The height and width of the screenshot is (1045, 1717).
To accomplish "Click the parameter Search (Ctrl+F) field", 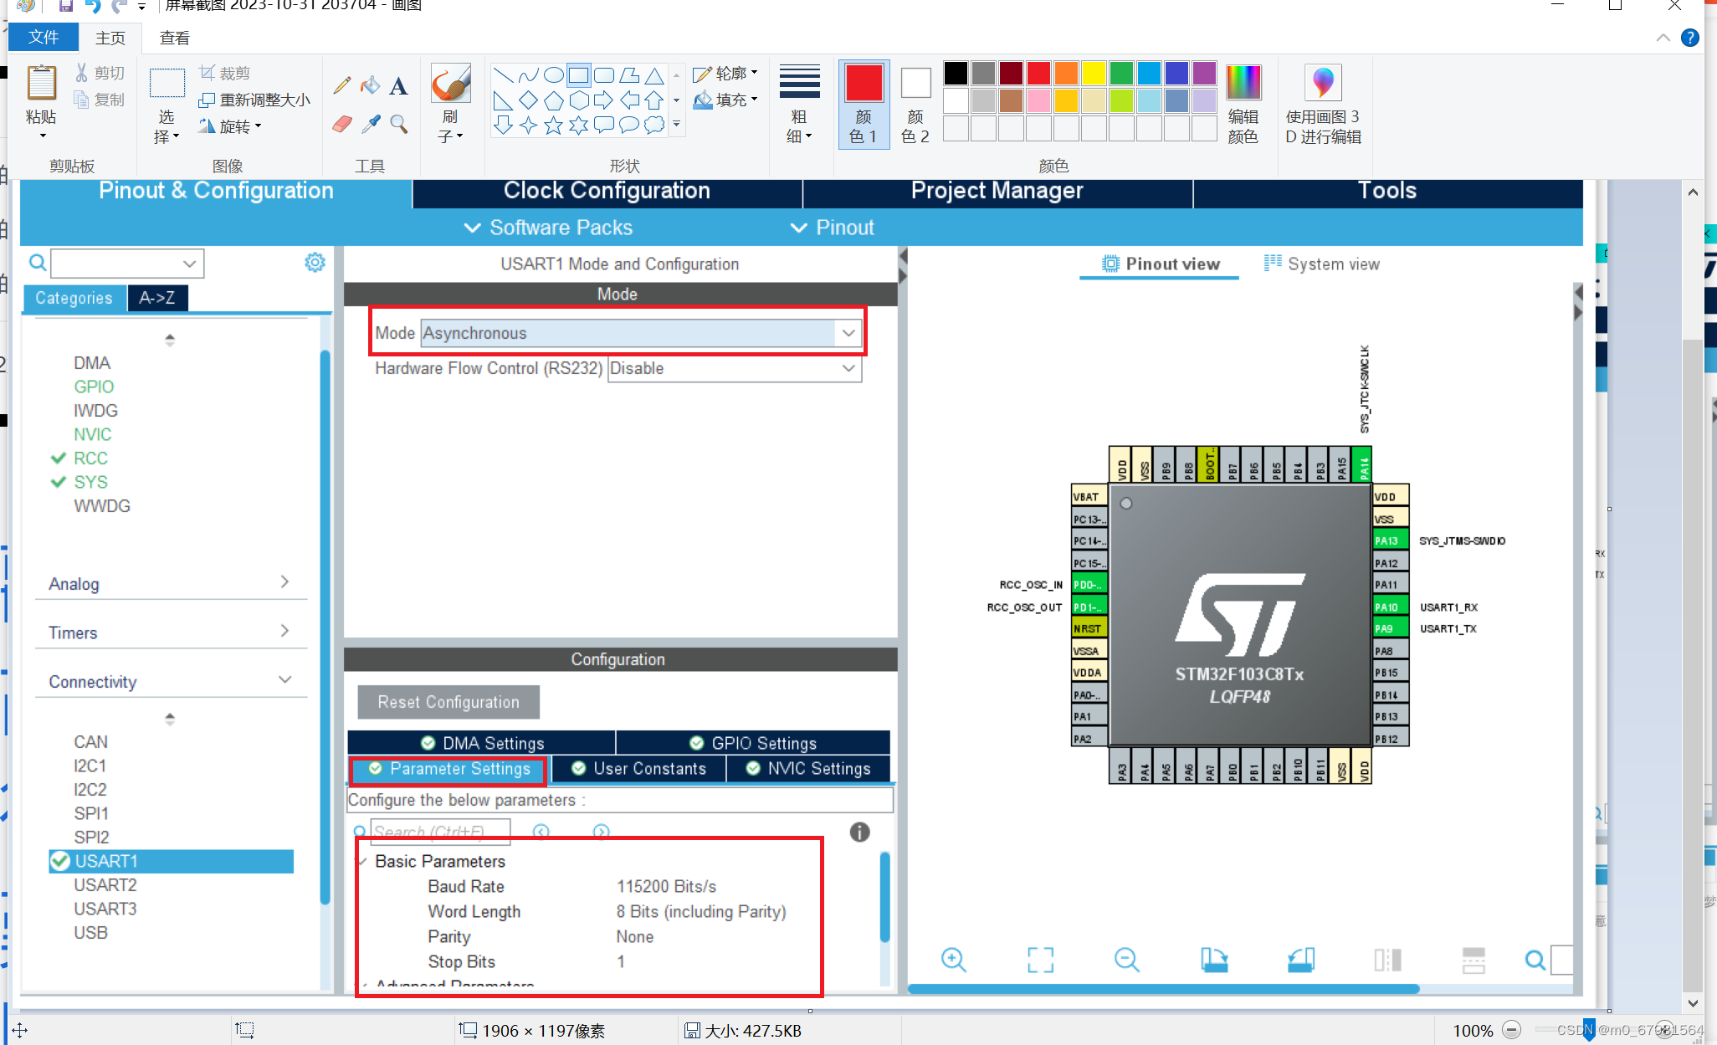I will 440,832.
